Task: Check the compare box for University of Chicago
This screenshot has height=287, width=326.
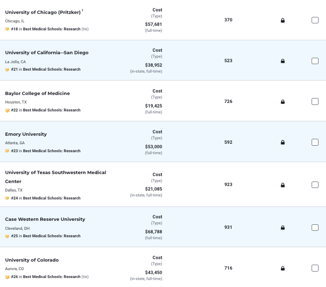Action: click(x=315, y=20)
